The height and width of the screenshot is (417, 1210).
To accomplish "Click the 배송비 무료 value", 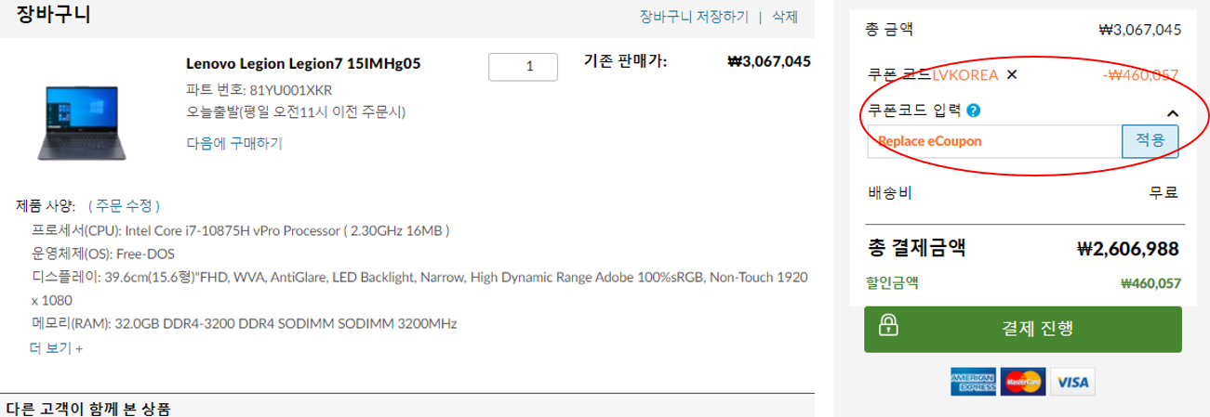I will [1164, 193].
